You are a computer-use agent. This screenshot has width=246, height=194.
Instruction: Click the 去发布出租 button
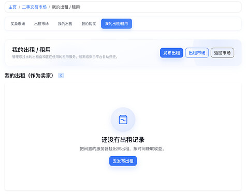[x=123, y=161]
